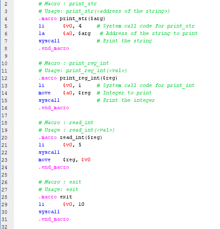Screen dimensions: 220x229
Task: Click the syscall on line 22
Action: [x=49, y=153]
